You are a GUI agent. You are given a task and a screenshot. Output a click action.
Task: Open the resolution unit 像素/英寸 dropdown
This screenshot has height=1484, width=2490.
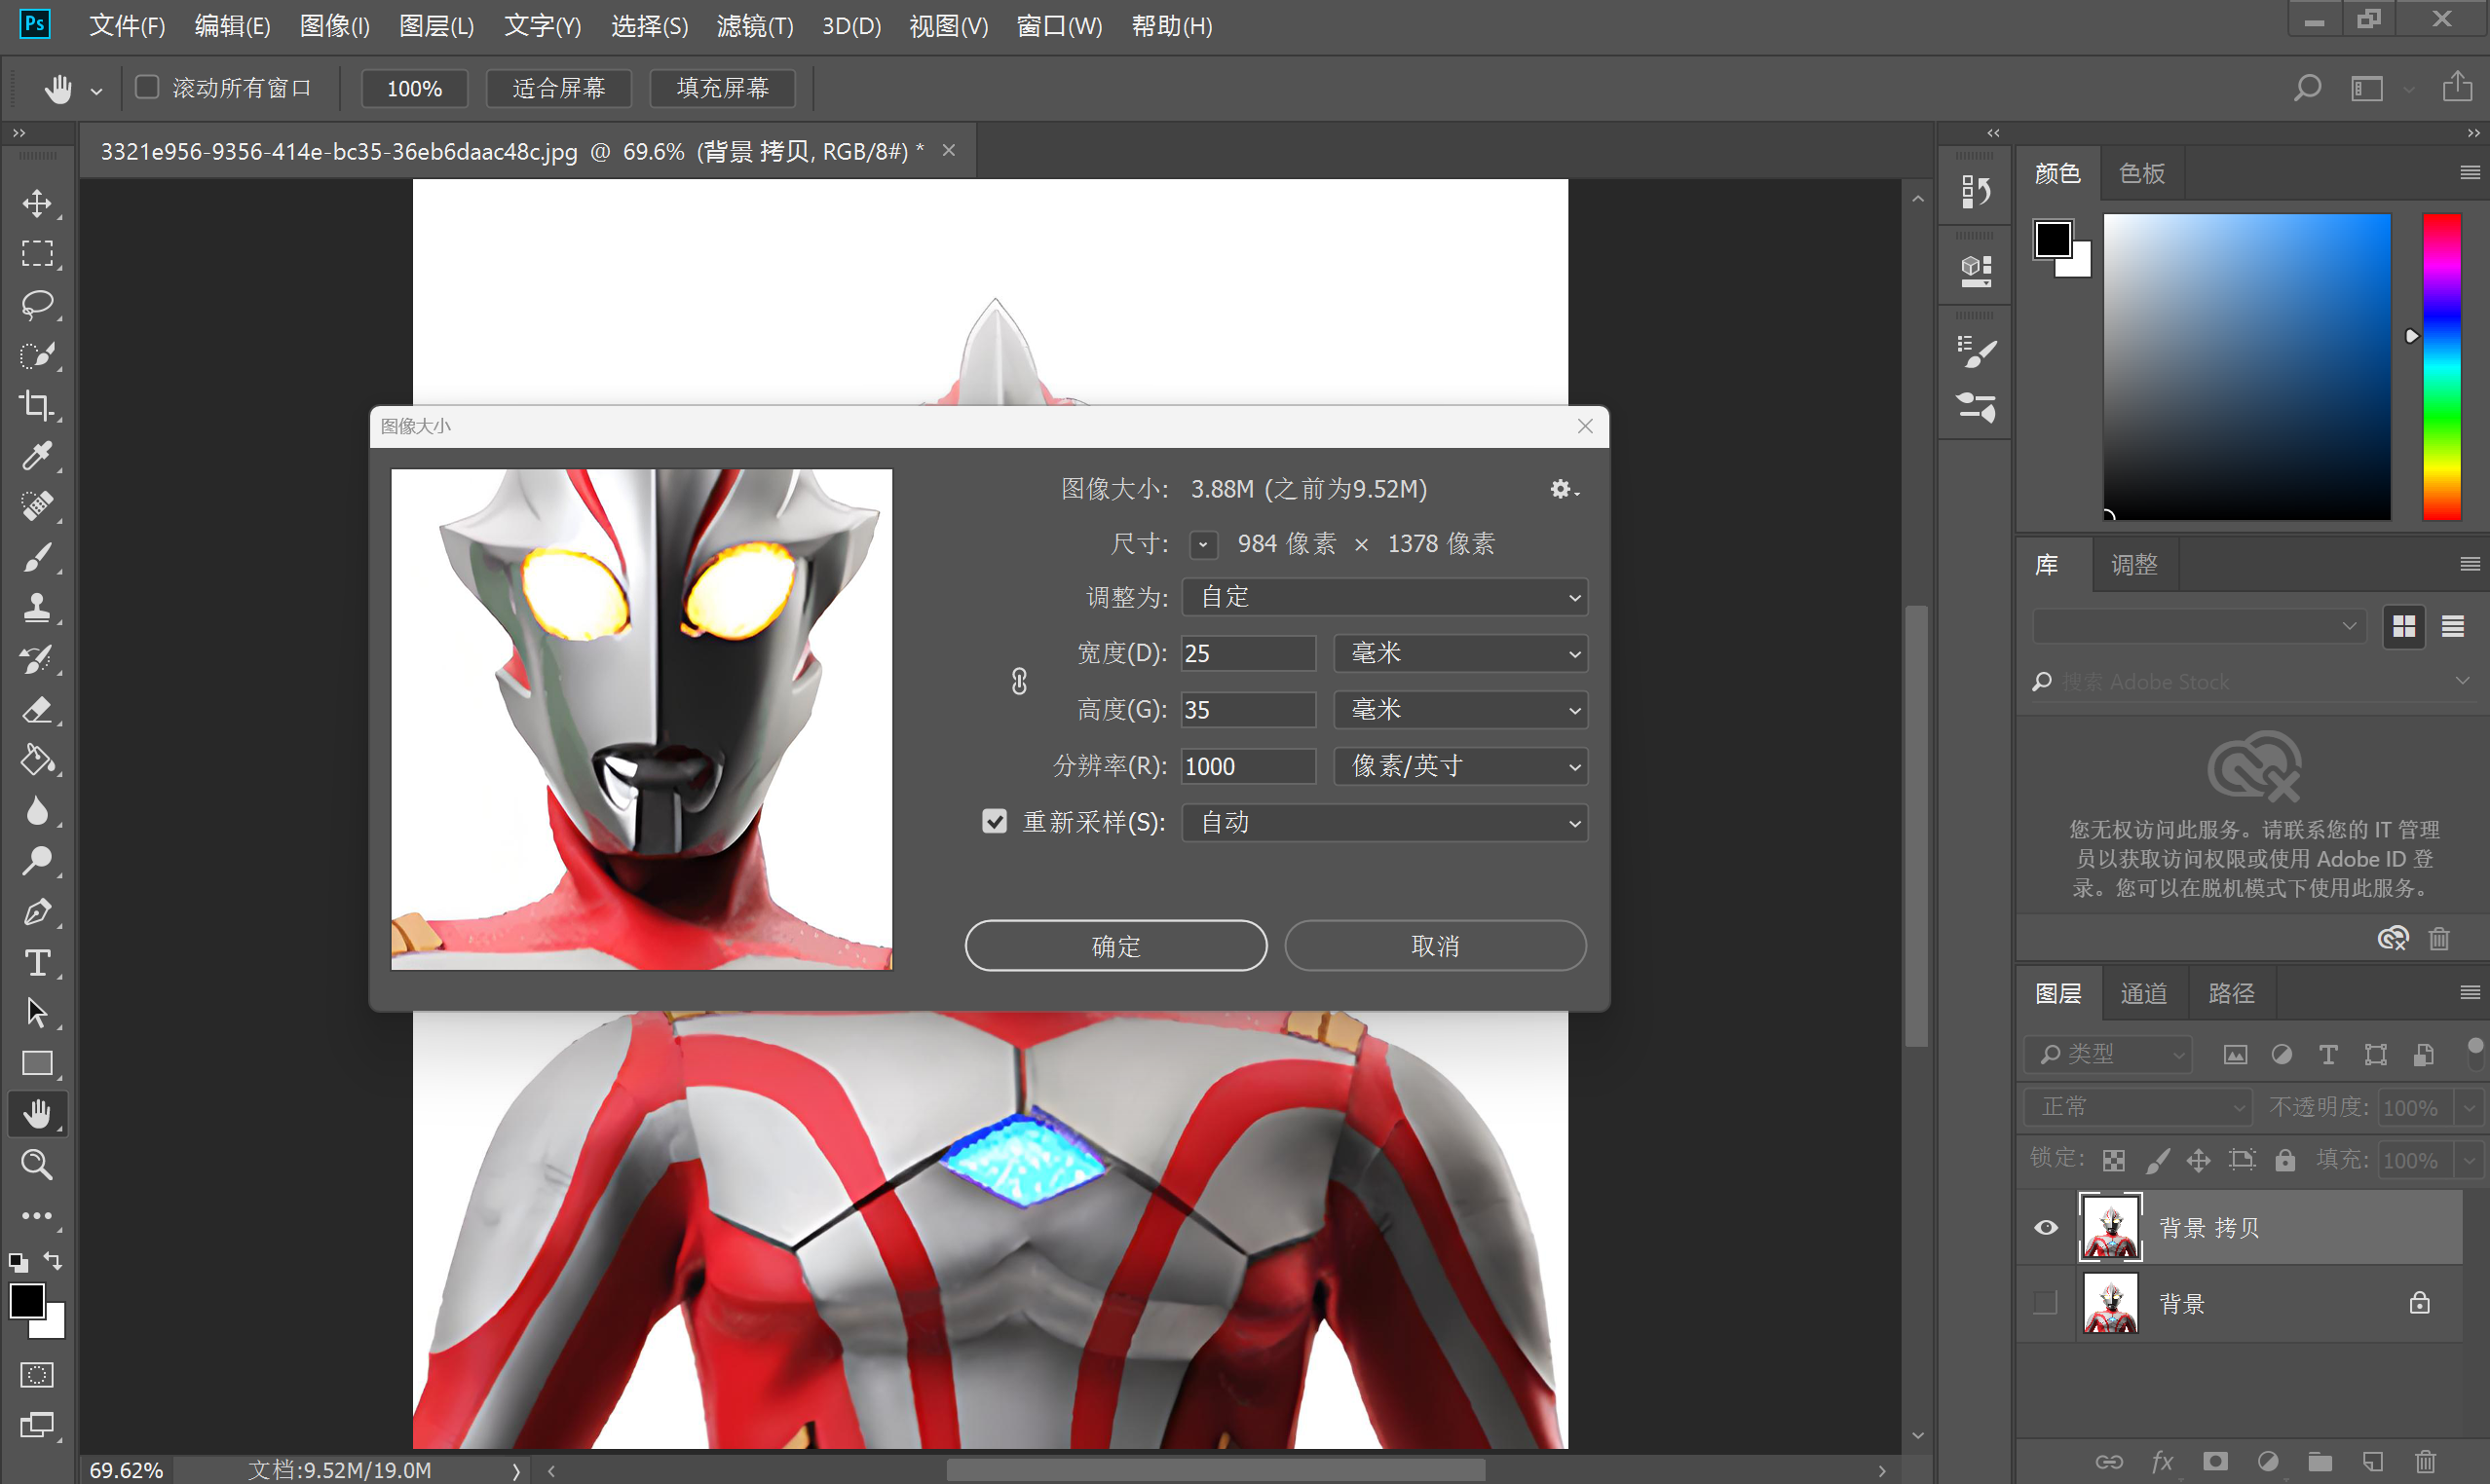tap(1459, 766)
